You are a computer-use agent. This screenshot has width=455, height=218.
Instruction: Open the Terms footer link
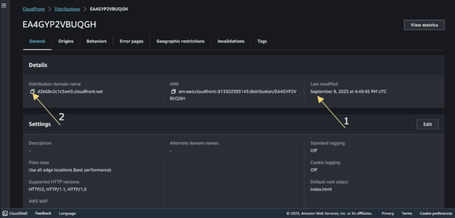pos(407,213)
